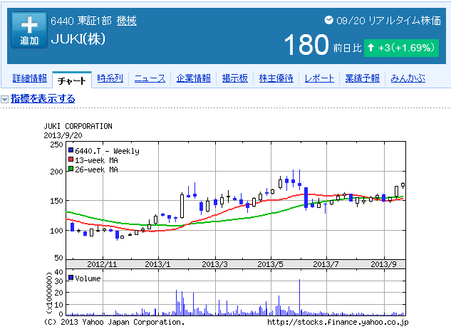The image size is (451, 329).
Task: Click the 2013 Yahoo Japan Corporation copyright text
Action: (x=114, y=322)
